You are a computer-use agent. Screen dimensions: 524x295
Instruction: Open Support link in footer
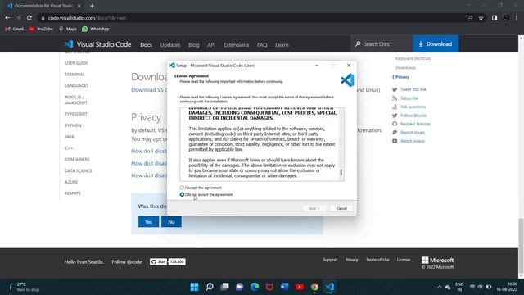pyautogui.click(x=330, y=260)
